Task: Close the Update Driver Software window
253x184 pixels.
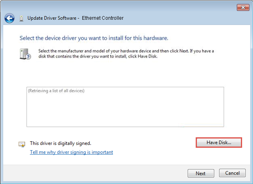Action: pos(243,7)
